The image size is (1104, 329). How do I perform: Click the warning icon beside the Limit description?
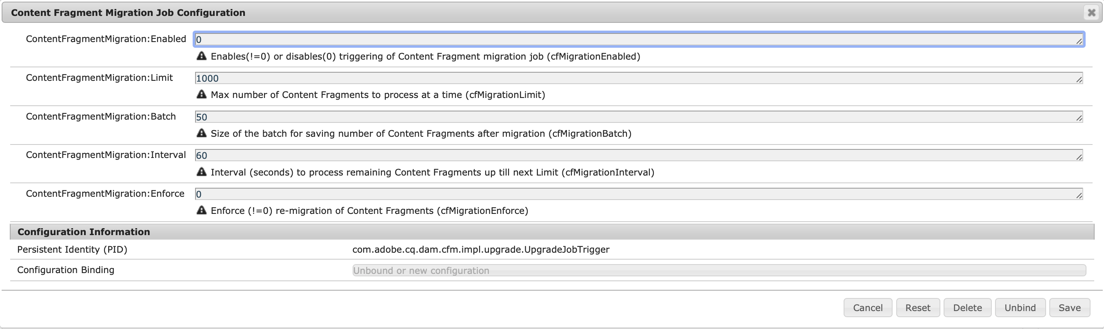click(x=202, y=94)
